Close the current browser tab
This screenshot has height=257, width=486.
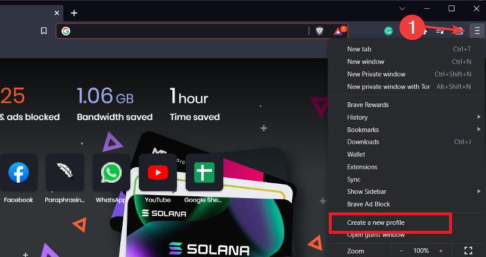tap(57, 13)
